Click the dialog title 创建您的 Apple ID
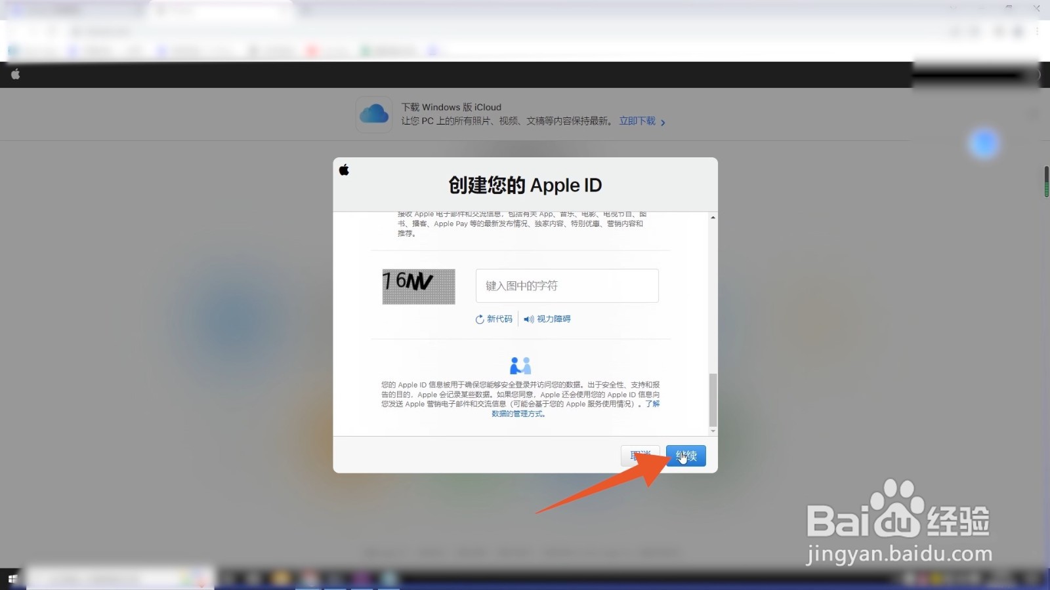 click(525, 186)
